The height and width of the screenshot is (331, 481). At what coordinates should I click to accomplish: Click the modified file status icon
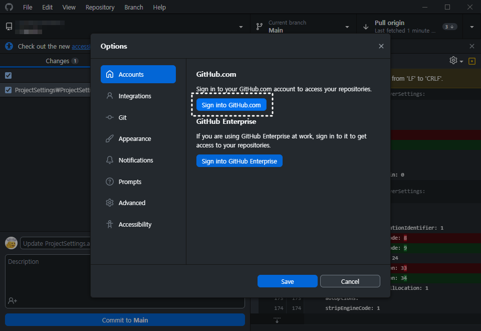point(472,61)
